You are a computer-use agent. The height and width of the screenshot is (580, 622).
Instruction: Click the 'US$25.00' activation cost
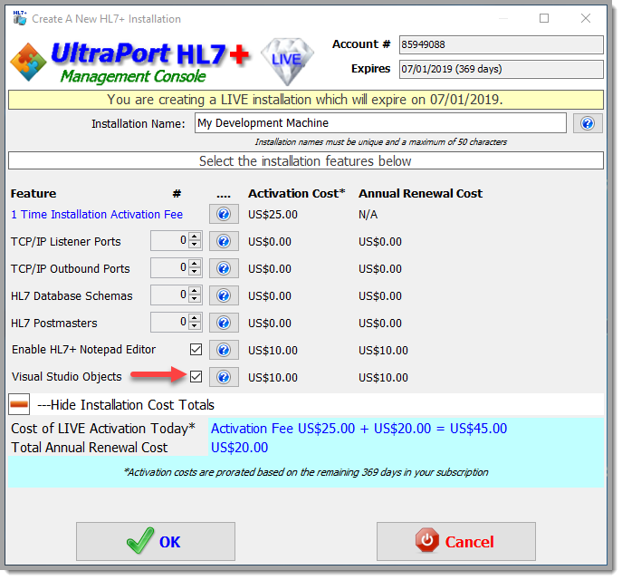[x=273, y=215]
